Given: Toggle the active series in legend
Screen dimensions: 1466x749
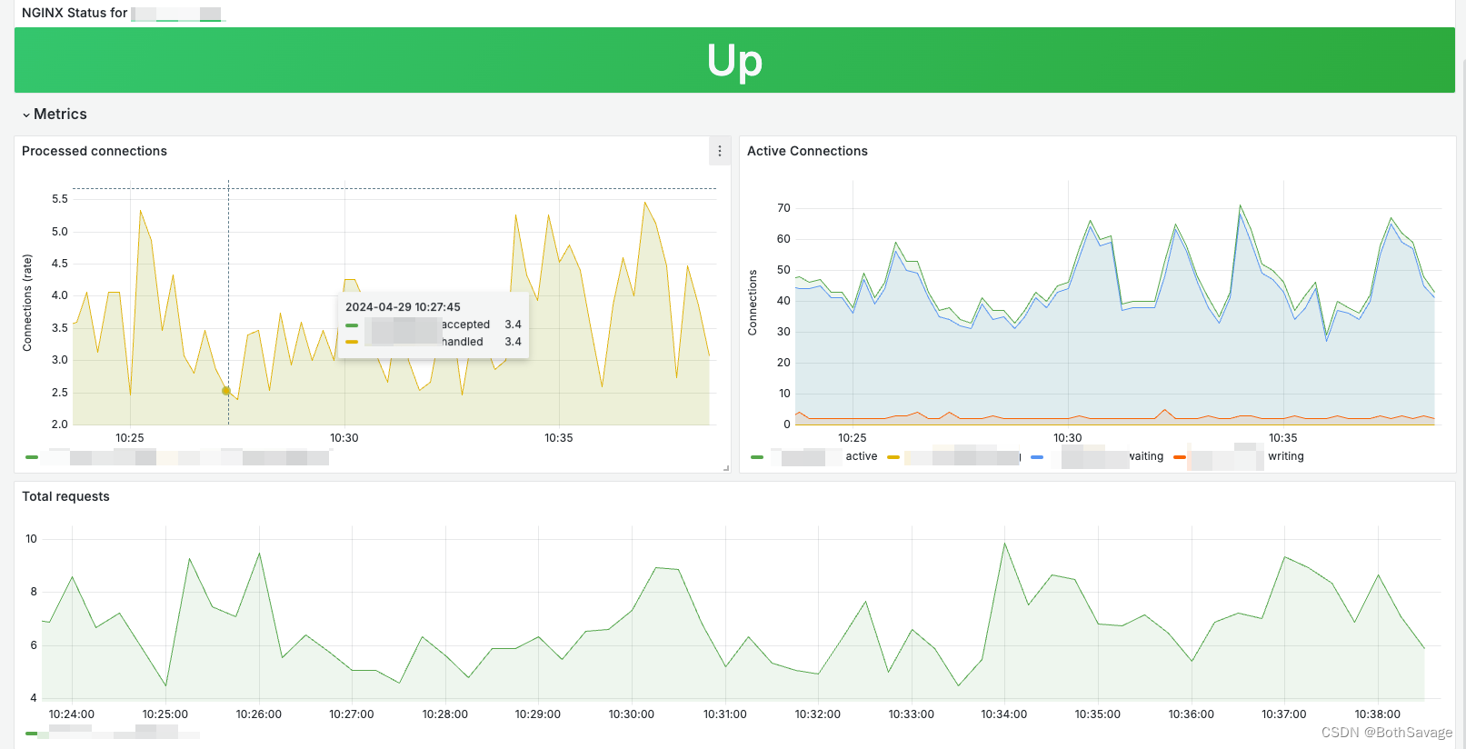Looking at the screenshot, I should 861,456.
